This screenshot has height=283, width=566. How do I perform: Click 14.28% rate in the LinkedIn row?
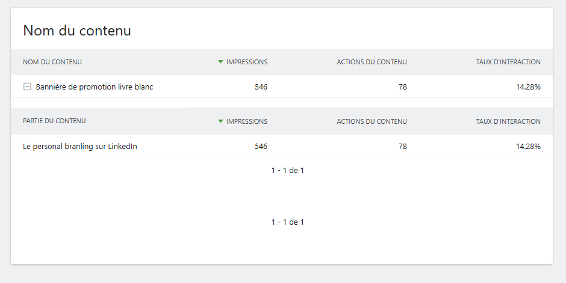528,146
